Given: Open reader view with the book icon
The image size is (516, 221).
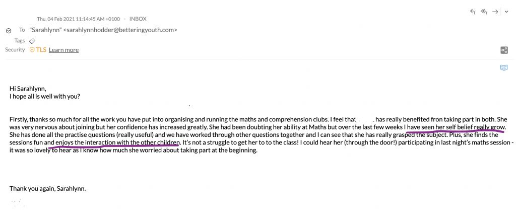Looking at the screenshot, I should tap(504, 68).
